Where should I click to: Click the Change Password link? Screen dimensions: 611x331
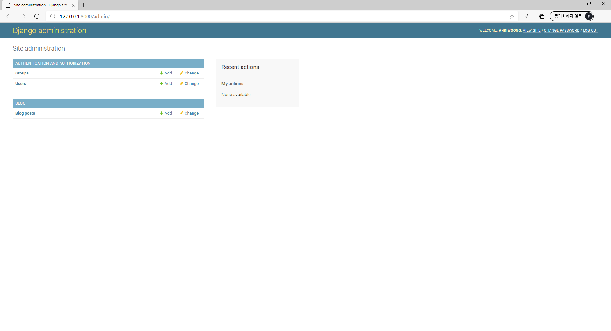click(562, 31)
